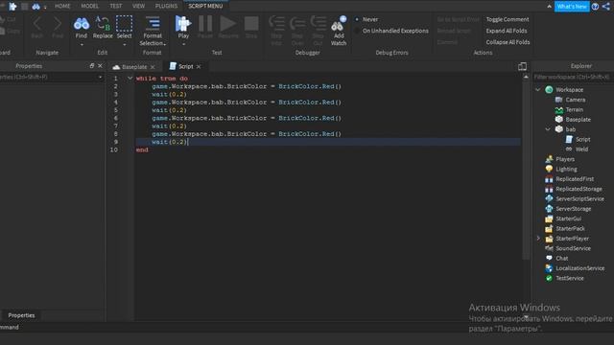Viewport: 614px width, 345px height.
Task: Click binoculars quick access icon
Action: point(36,7)
